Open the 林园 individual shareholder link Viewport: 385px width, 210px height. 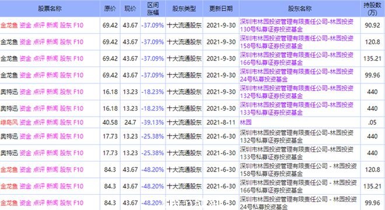point(246,123)
